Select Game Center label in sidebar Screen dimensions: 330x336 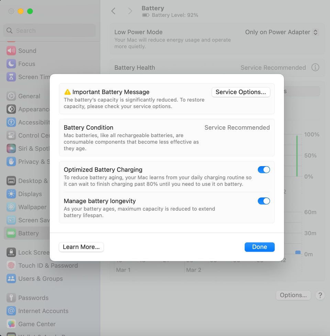click(37, 324)
